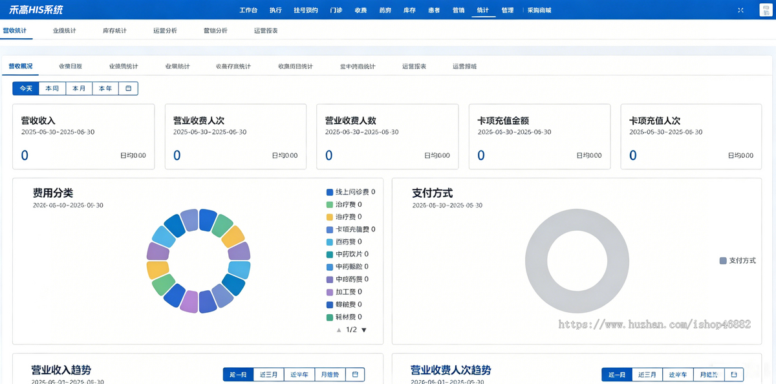Image resolution: width=776 pixels, height=384 pixels.
Task: Select 近一月 in 营业收费人次趋势 panel
Action: point(617,374)
